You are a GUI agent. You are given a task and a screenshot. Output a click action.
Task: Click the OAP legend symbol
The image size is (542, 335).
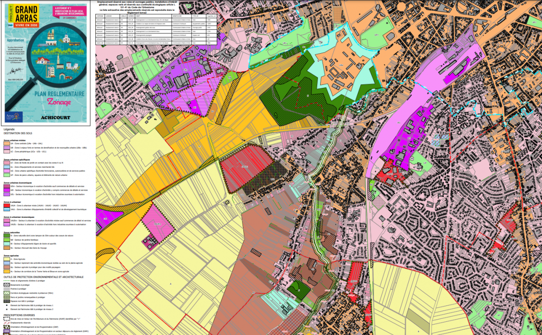point(6,327)
